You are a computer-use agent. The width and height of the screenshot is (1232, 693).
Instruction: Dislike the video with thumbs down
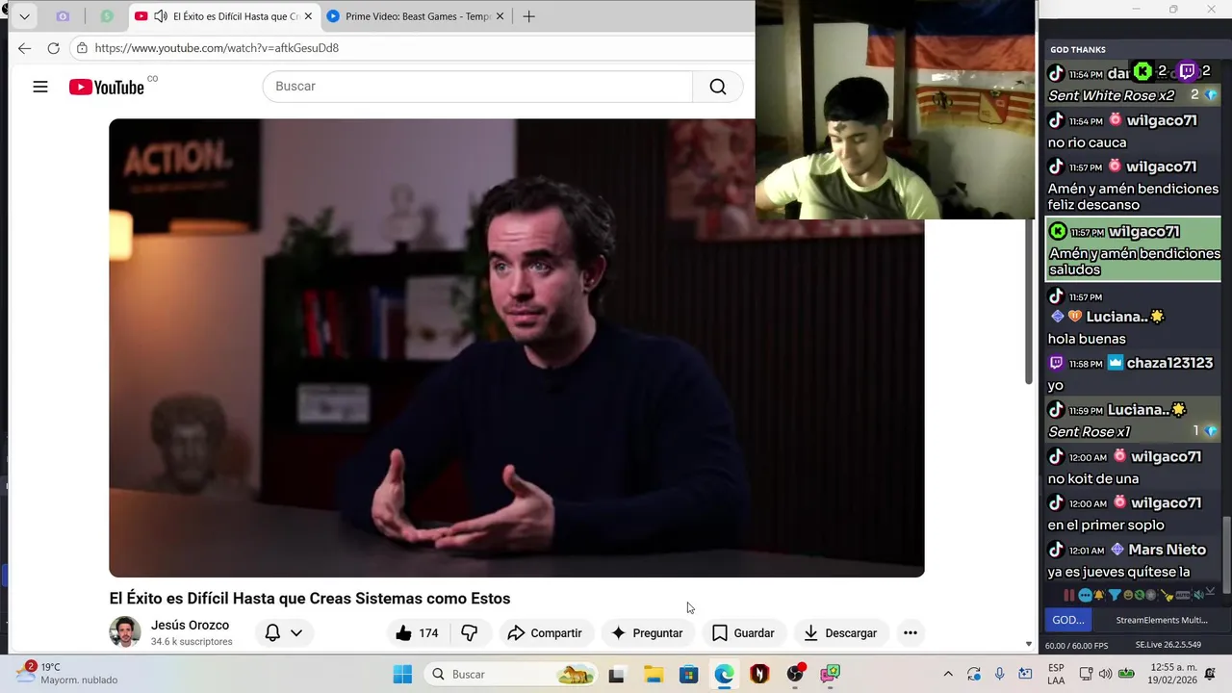click(469, 632)
